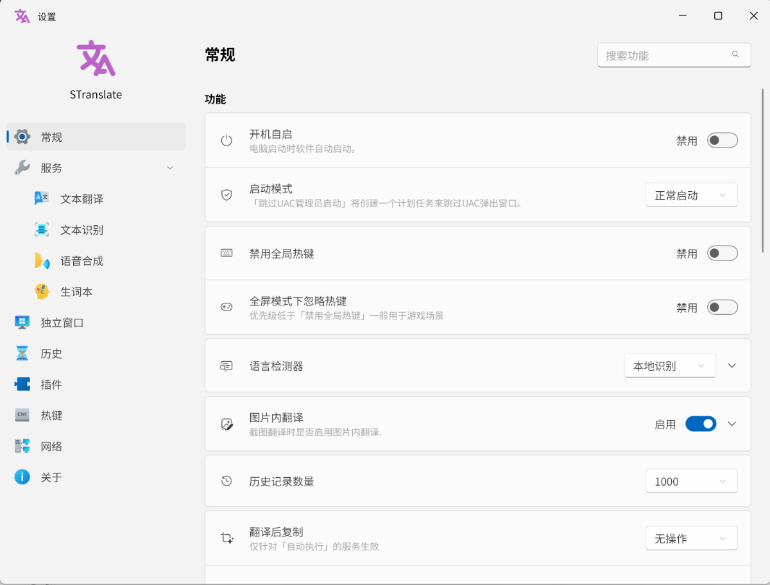Screen dimensions: 770x585
Task: Open the 关于 page in sidebar
Action: click(51, 477)
